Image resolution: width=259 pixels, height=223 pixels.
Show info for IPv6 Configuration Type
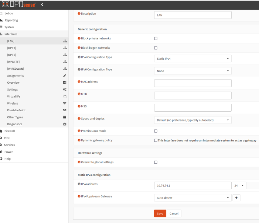pyautogui.click(x=79, y=69)
